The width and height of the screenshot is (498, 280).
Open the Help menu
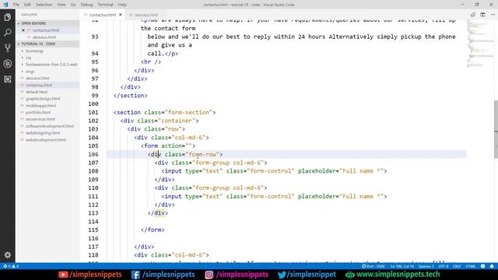click(x=122, y=5)
